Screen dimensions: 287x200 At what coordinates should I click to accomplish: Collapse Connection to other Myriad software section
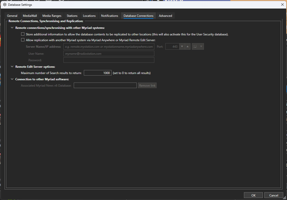pos(12,79)
